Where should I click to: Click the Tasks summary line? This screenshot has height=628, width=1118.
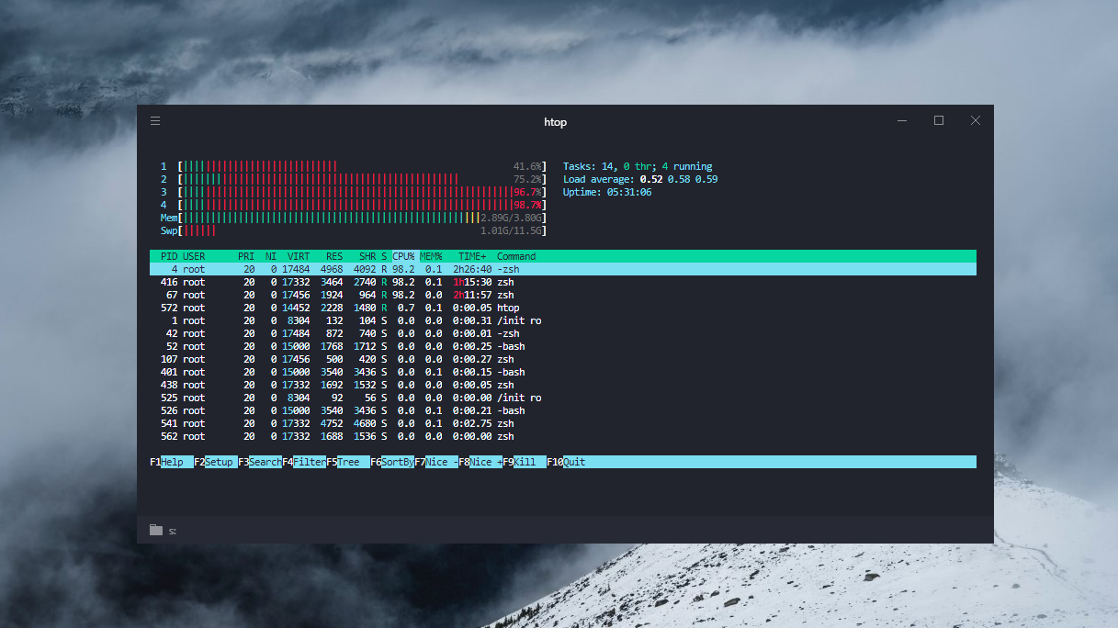tap(638, 166)
